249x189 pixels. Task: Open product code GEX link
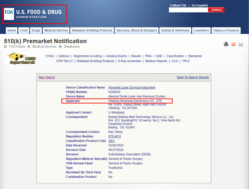click(x=112, y=141)
